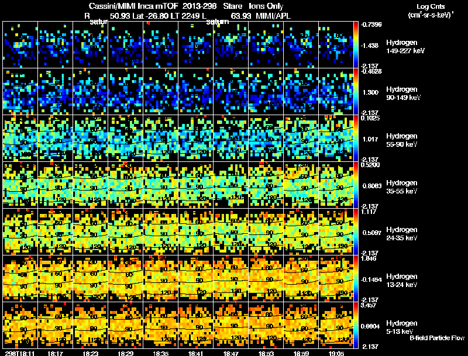468x356 pixels.
Task: Click the R value '50.93' in the header
Action: pyautogui.click(x=120, y=16)
